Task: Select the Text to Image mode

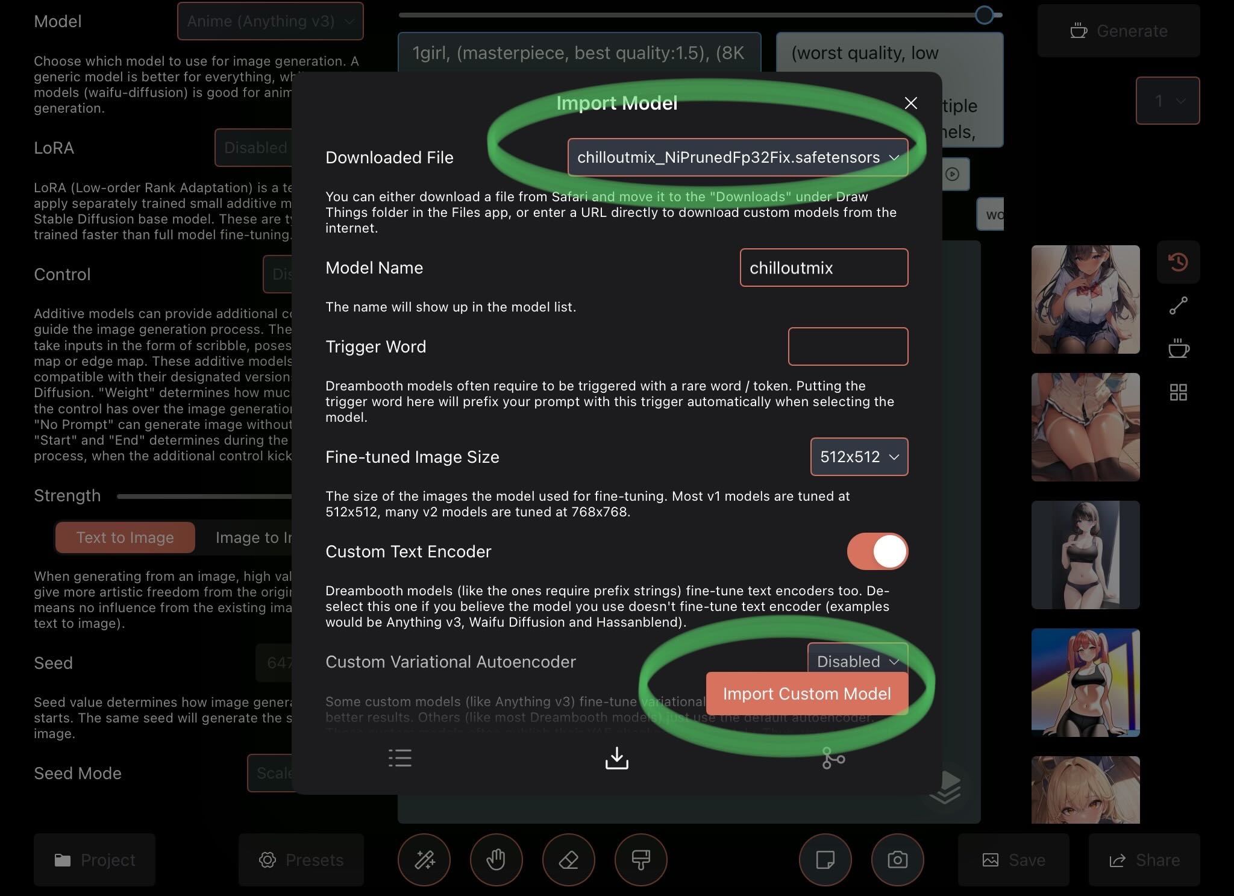Action: [125, 537]
